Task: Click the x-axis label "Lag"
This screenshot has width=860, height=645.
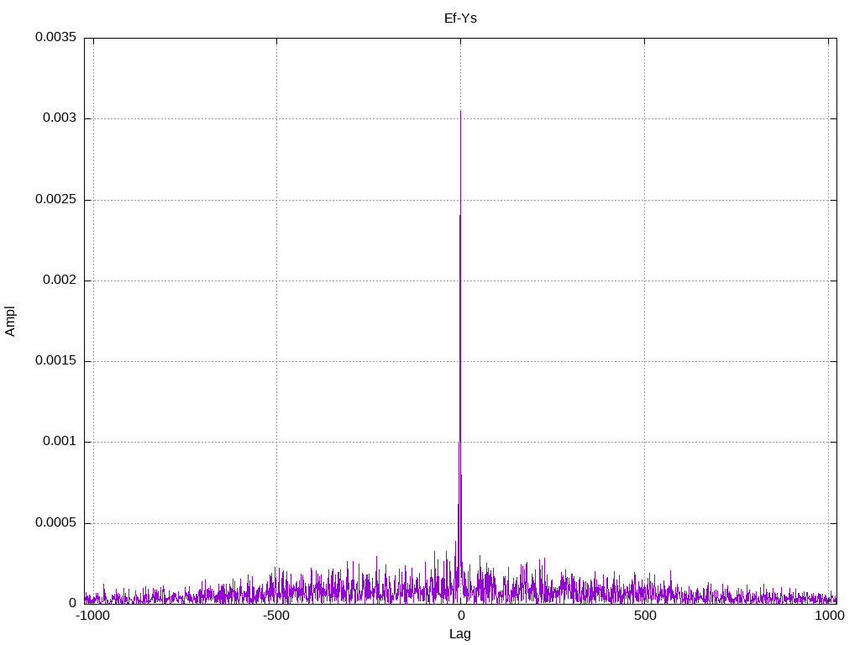Action: click(460, 634)
